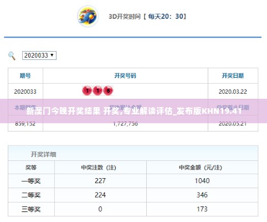Select the second prize count 224
This screenshot has height=222, width=267.
pyautogui.click(x=100, y=195)
